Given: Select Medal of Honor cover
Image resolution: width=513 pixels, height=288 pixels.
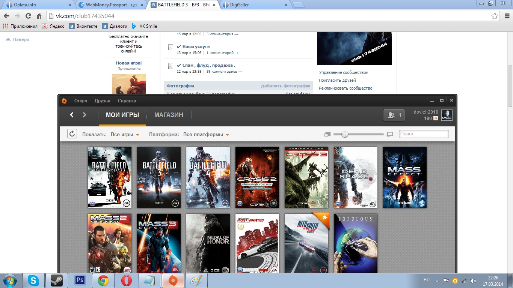Looking at the screenshot, I should (x=208, y=243).
